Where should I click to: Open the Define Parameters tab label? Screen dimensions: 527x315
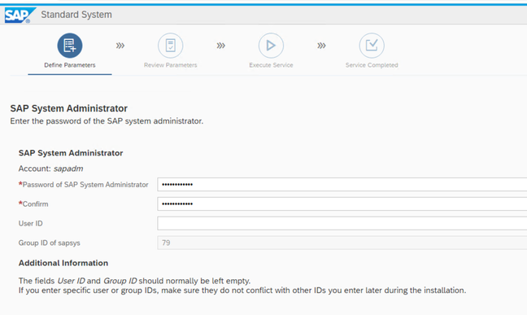point(70,65)
